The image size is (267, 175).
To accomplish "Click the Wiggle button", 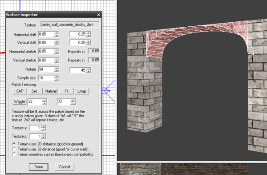I will click(20, 102).
